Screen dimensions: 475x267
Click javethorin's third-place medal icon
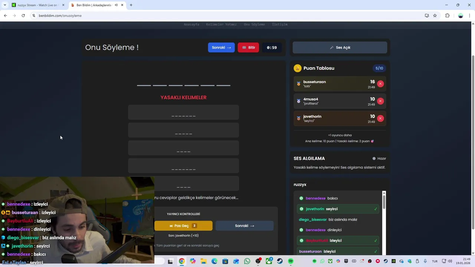pos(298,118)
